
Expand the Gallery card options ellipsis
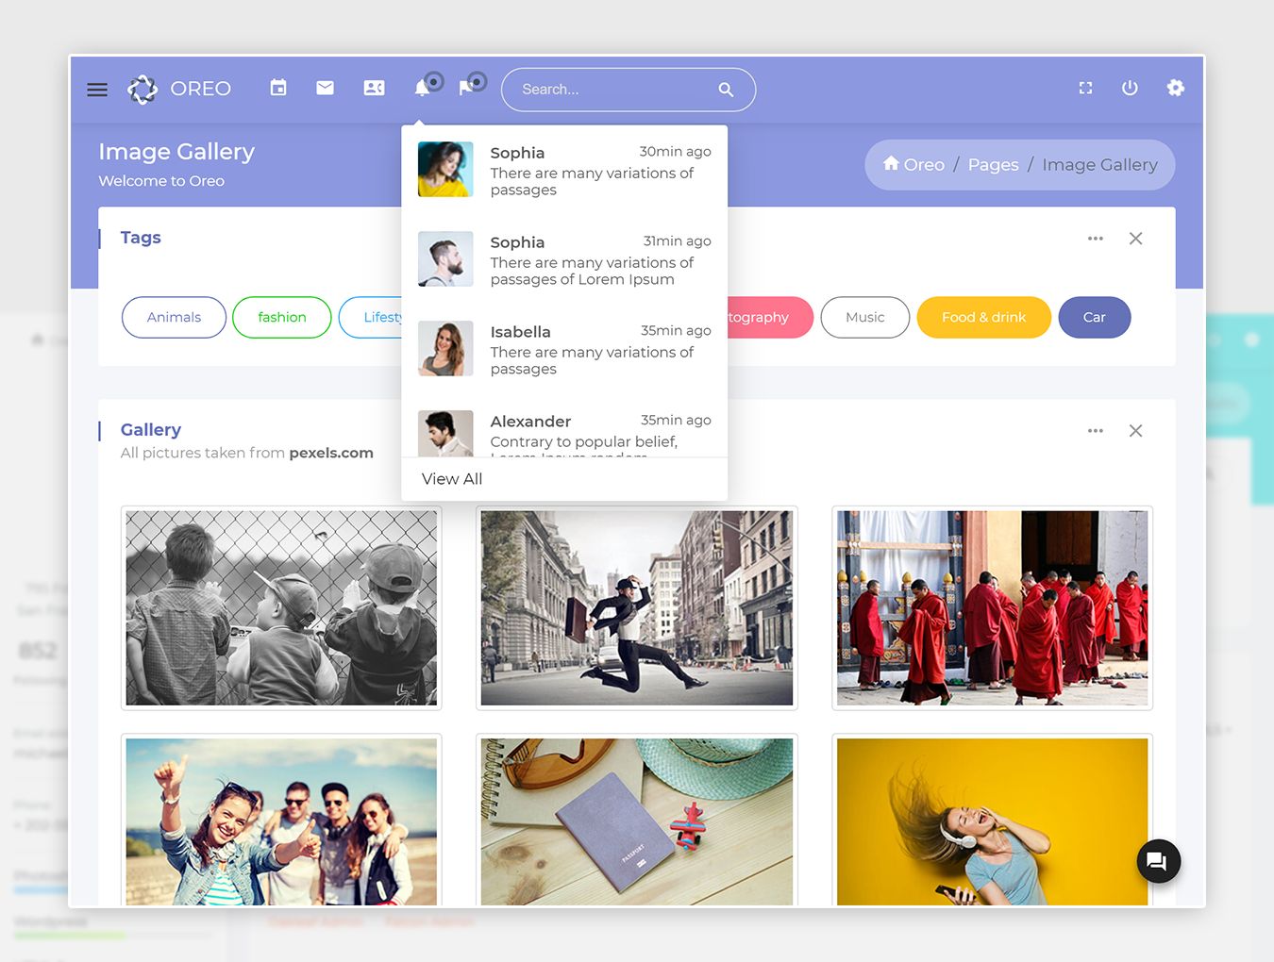(1095, 431)
